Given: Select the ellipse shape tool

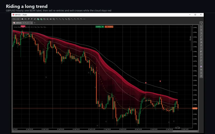Looking at the screenshot, I should (201, 57).
